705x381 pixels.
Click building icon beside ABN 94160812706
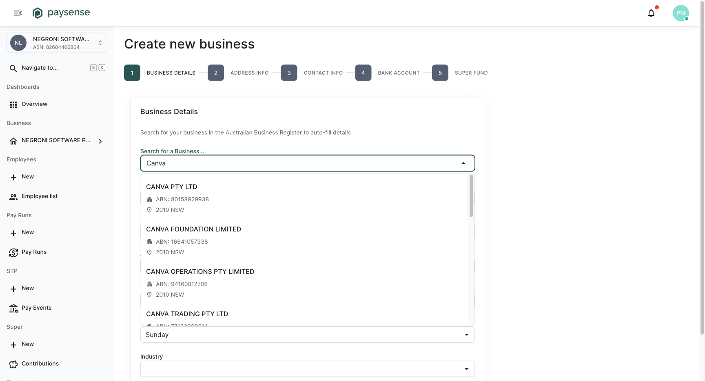(x=149, y=284)
